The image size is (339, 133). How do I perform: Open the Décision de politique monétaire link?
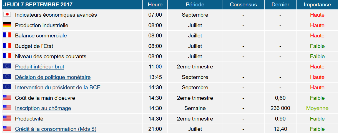pos(53,77)
